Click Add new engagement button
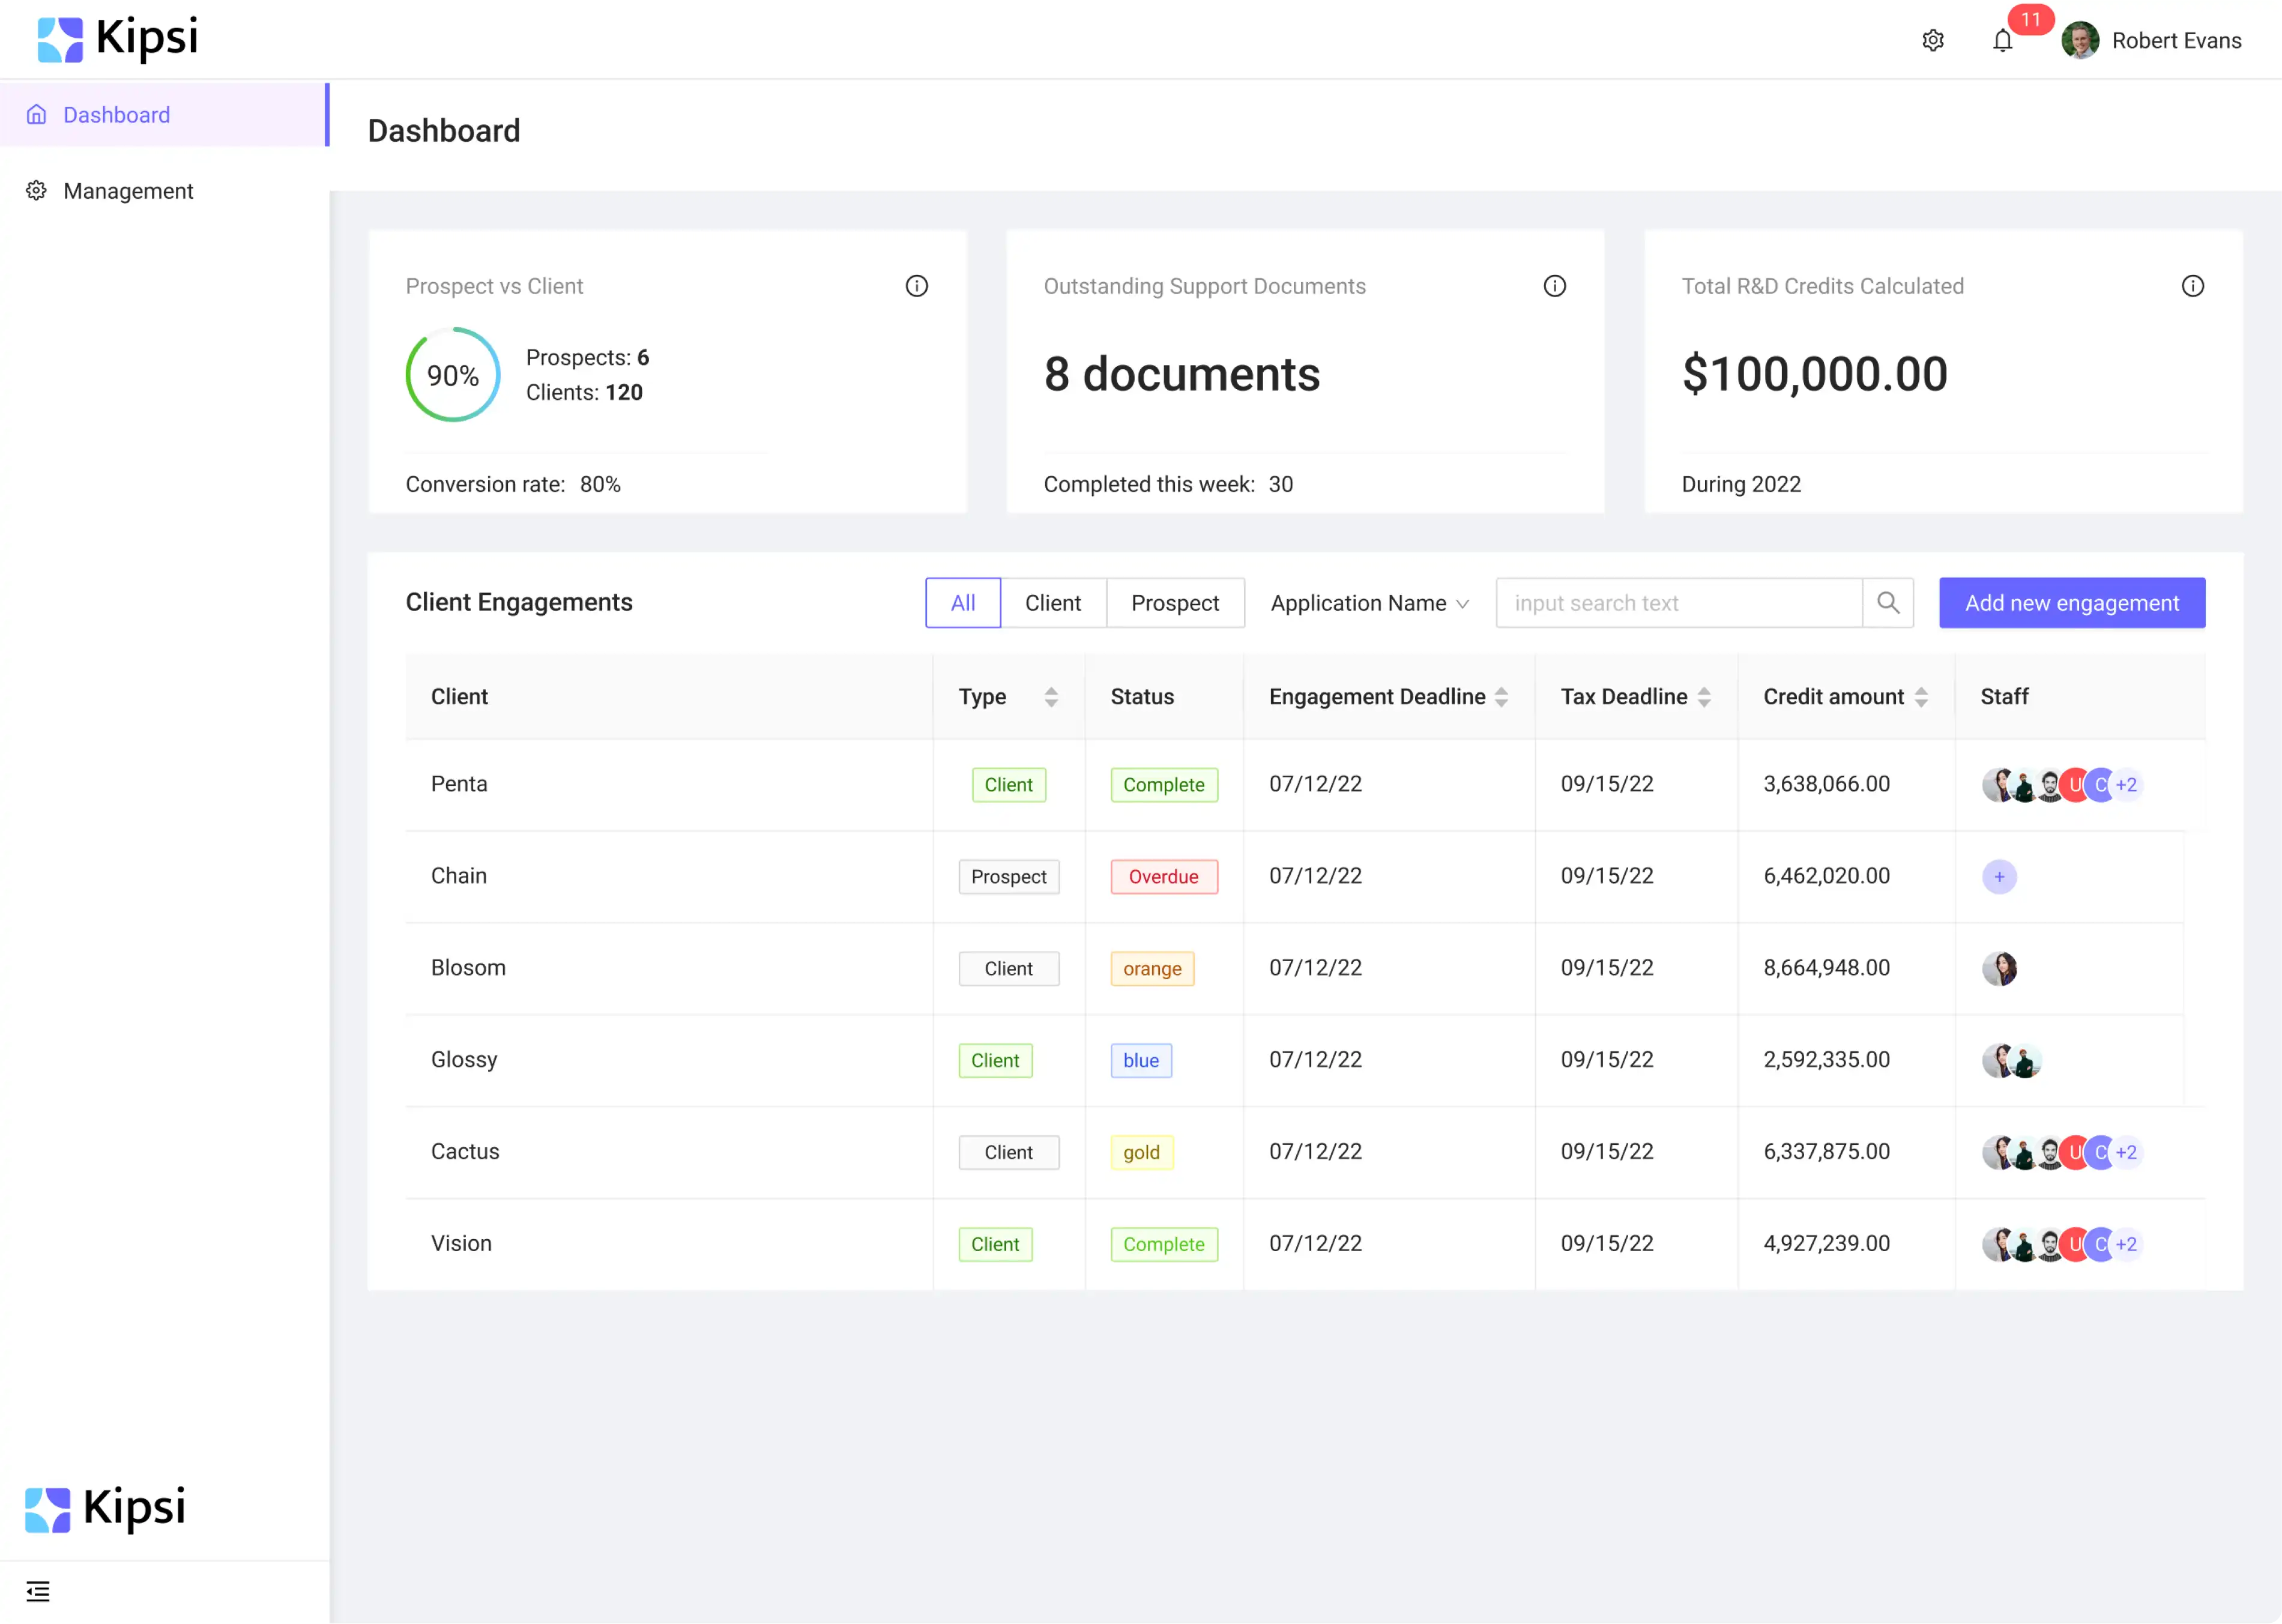The height and width of the screenshot is (1624, 2282). pyautogui.click(x=2071, y=603)
